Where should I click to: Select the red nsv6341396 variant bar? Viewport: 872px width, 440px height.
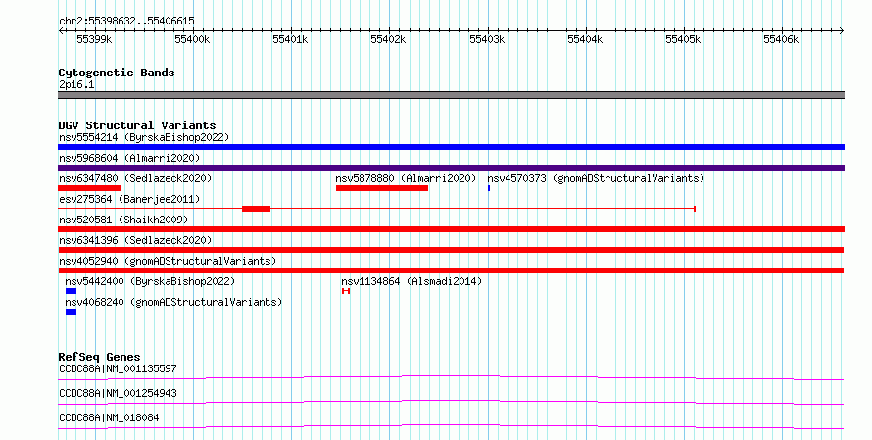[451, 250]
